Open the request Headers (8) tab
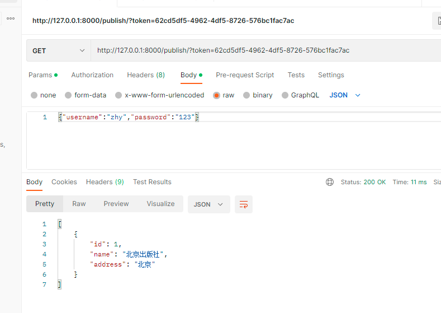The width and height of the screenshot is (441, 313). pyautogui.click(x=146, y=75)
